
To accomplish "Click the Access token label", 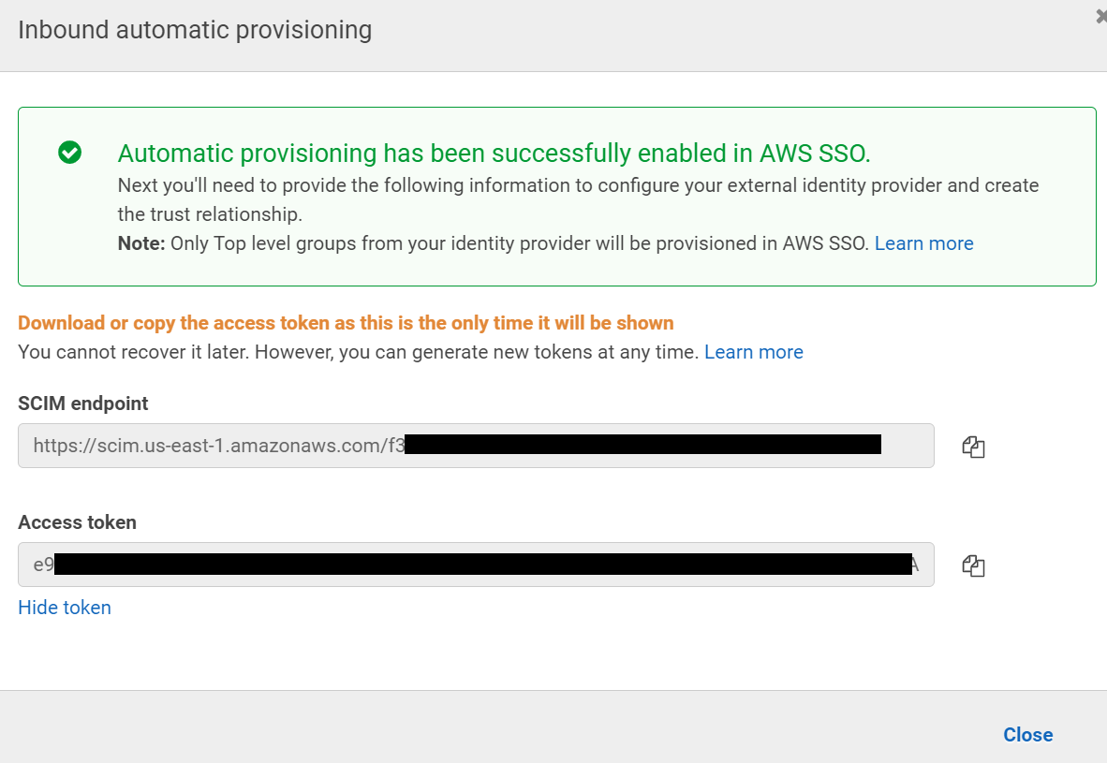I will [77, 522].
